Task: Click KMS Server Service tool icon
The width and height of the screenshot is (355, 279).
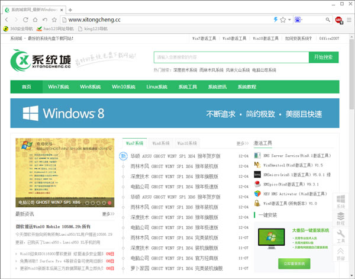Action: (x=257, y=155)
